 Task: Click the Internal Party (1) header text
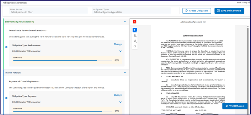tap(13, 73)
